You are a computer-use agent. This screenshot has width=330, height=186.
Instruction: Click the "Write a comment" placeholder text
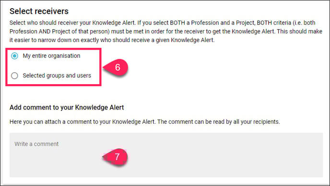click(36, 144)
